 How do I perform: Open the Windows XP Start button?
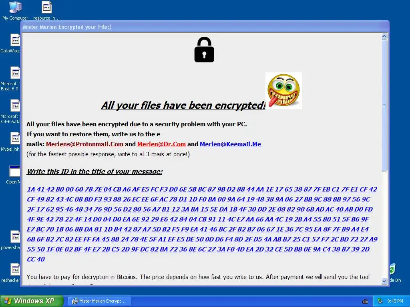pos(31,301)
